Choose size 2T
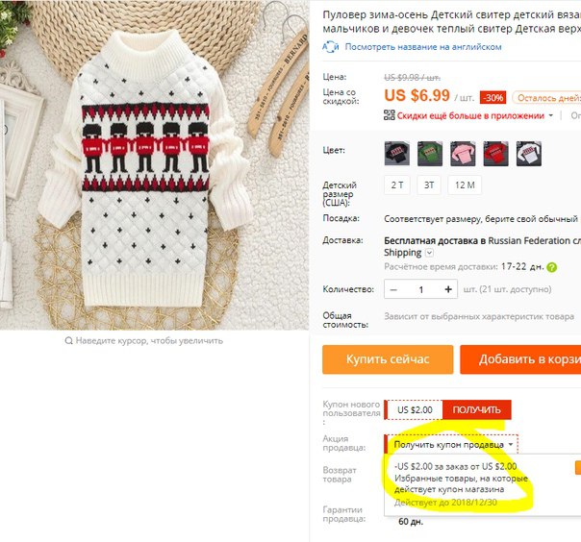 point(397,185)
